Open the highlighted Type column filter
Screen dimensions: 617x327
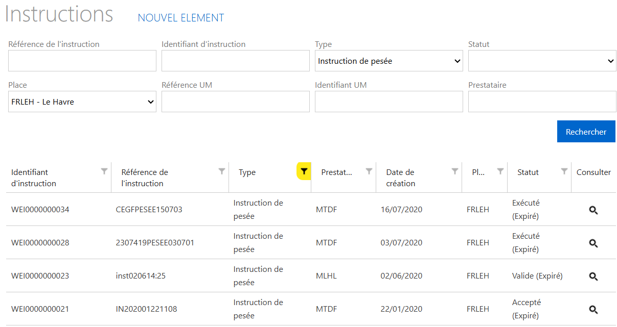[304, 172]
